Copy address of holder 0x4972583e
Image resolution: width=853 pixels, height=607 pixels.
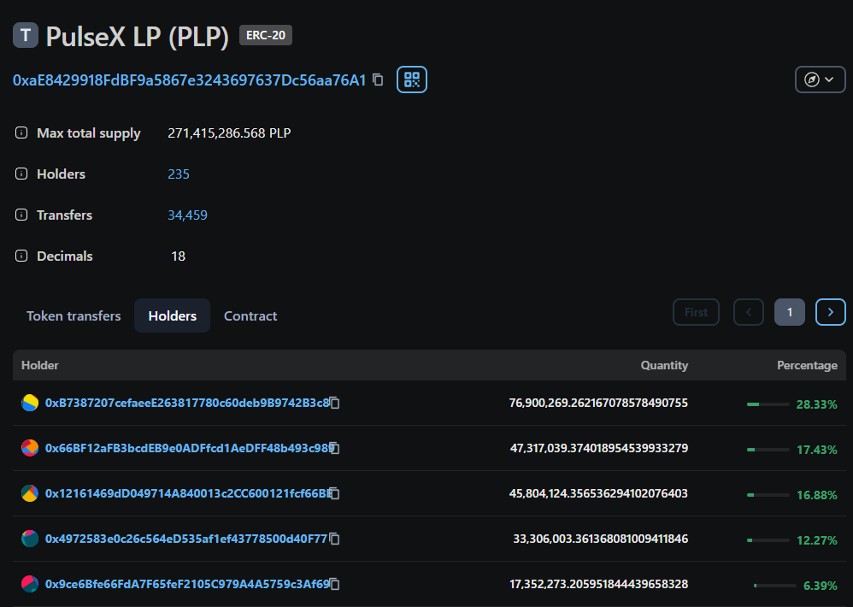point(335,539)
